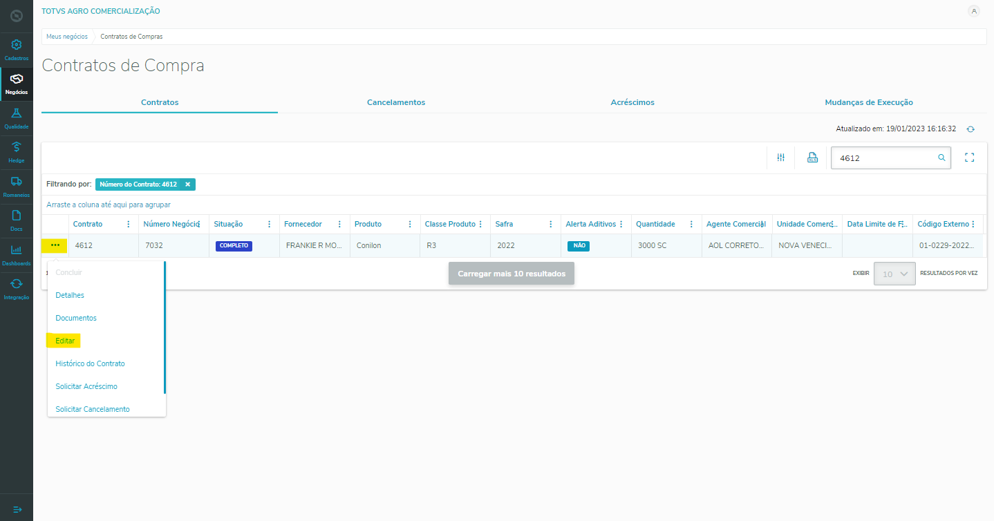Image resolution: width=994 pixels, height=521 pixels.
Task: Open the Cadastros sidebar section
Action: 17,50
